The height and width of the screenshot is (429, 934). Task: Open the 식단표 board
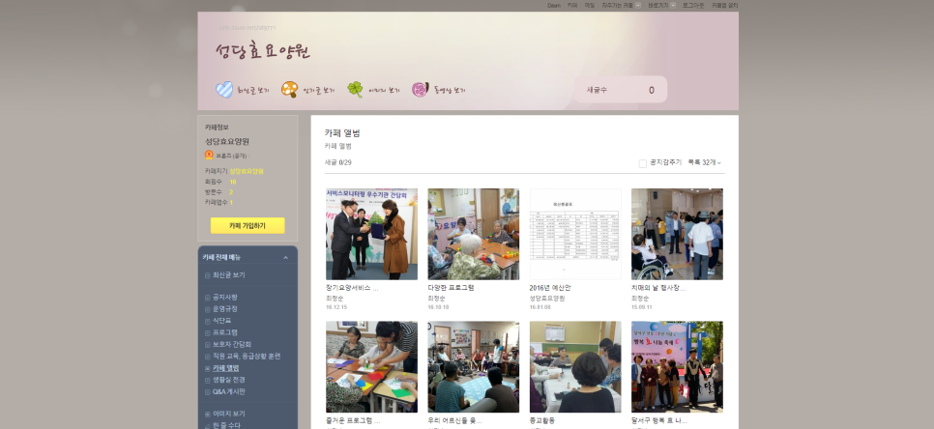coord(221,321)
